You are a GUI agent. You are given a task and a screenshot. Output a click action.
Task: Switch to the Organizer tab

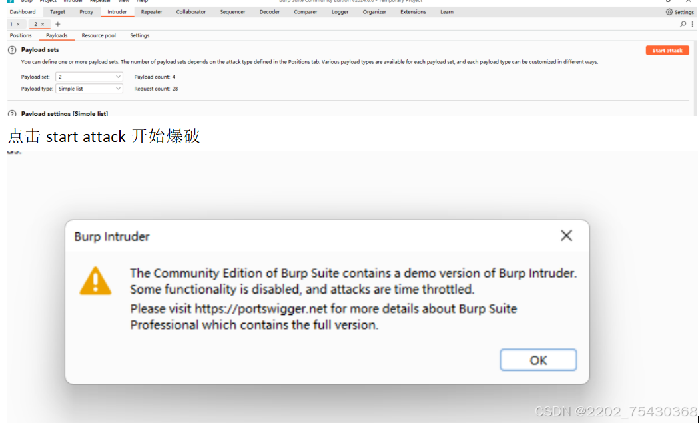(x=374, y=12)
